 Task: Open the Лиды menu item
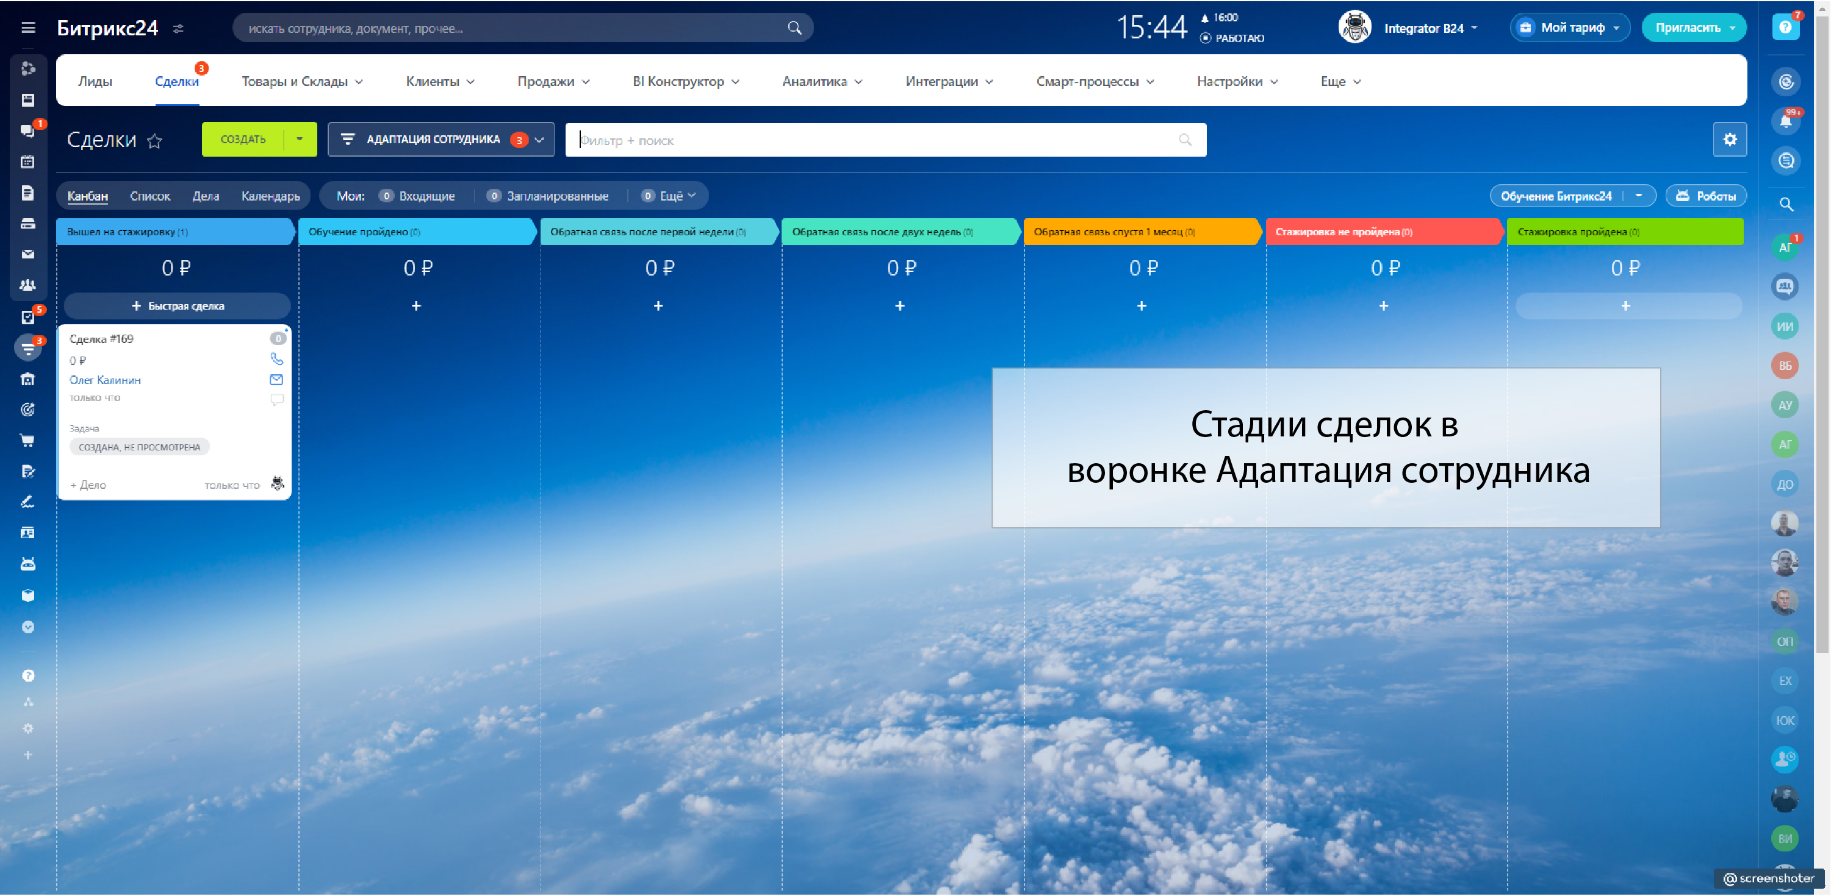coord(95,82)
